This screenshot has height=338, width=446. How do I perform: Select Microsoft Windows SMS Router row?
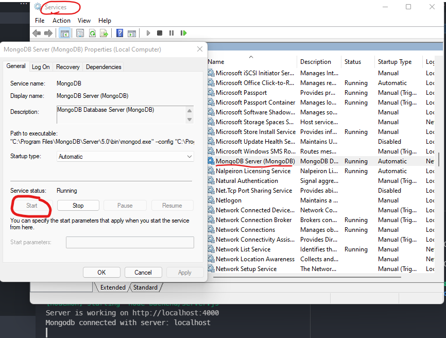[x=320, y=151]
